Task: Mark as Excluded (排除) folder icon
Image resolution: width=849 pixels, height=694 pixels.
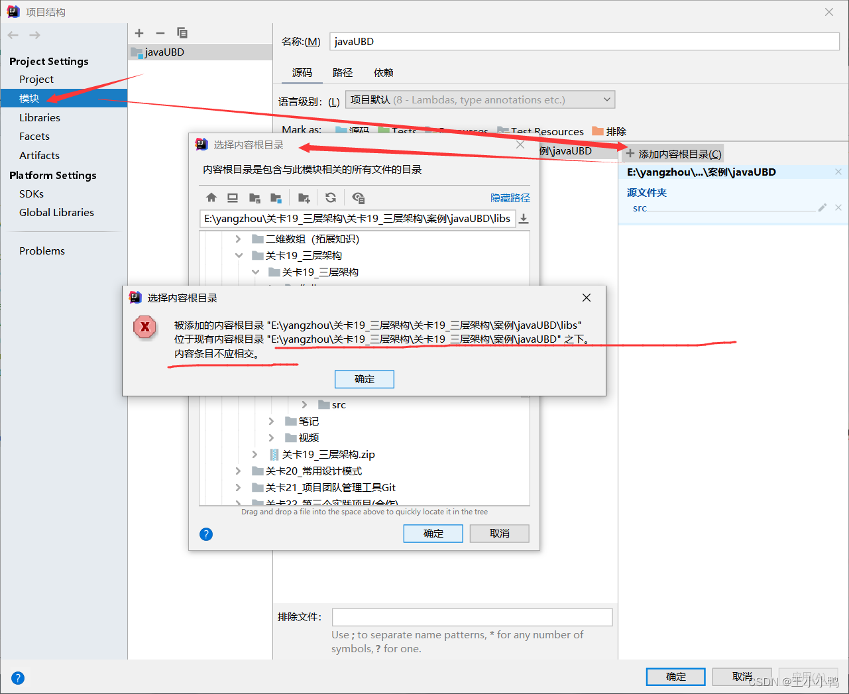Action: (x=598, y=131)
